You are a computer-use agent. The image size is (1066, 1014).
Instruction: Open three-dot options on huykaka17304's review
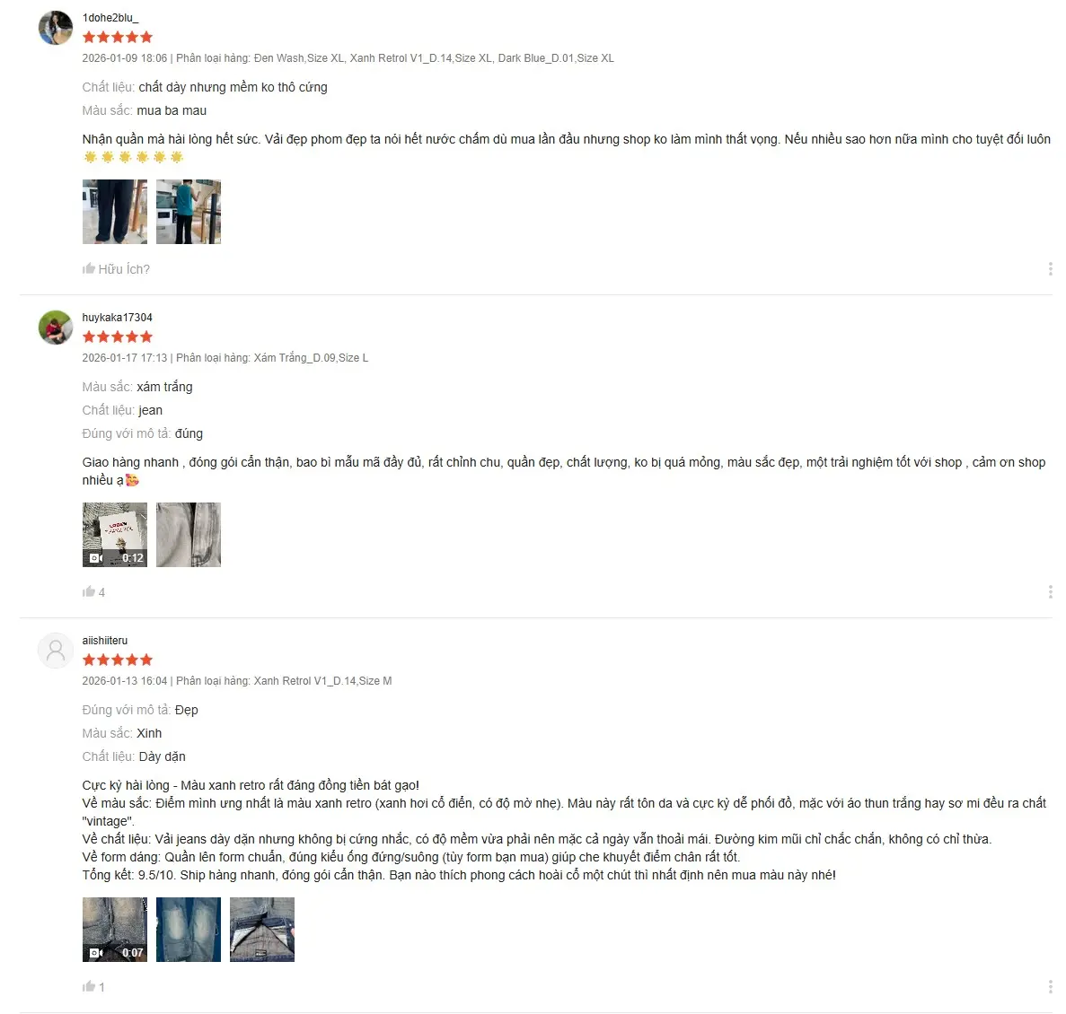point(1051,592)
